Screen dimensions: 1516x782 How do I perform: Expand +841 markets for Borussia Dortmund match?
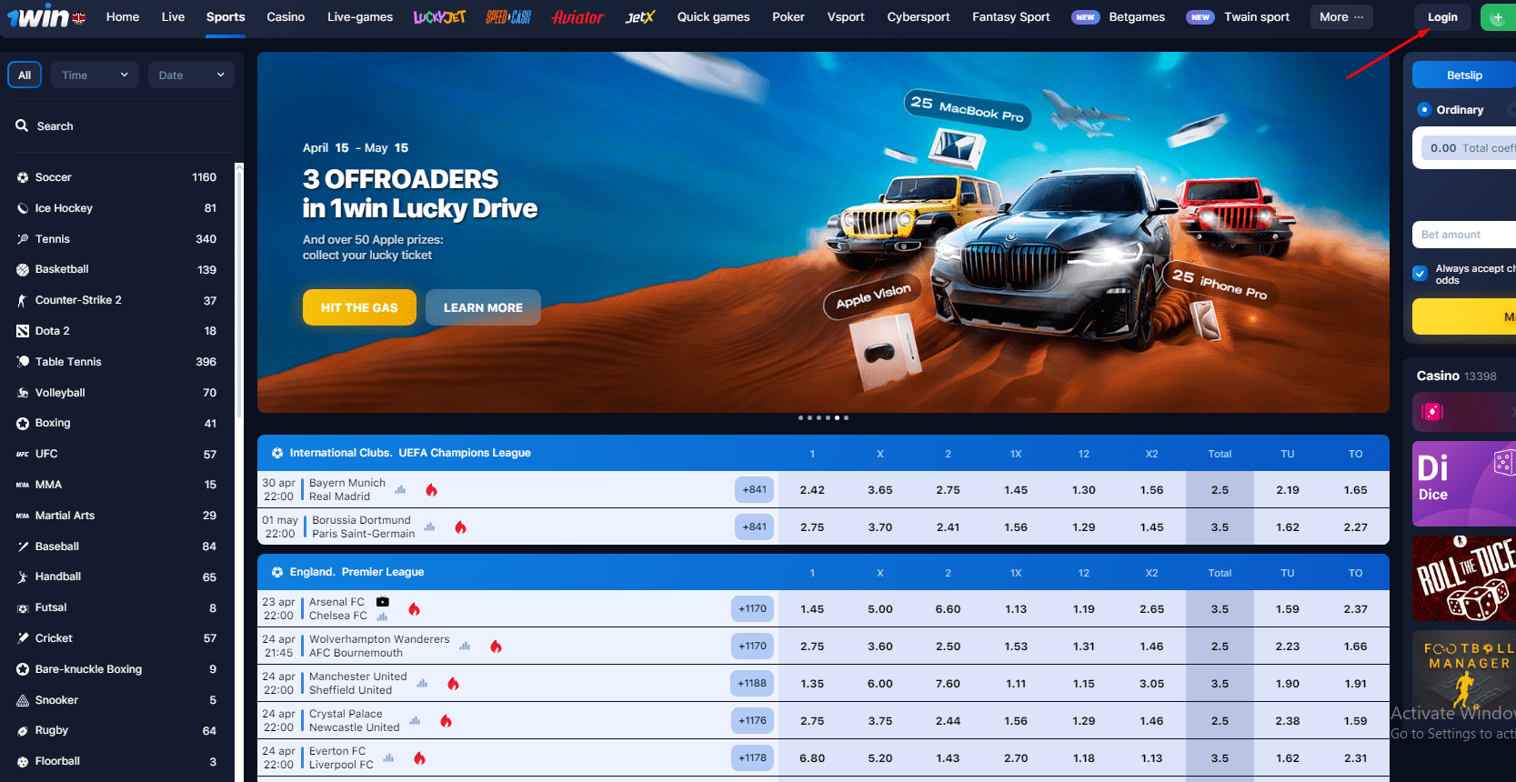pyautogui.click(x=755, y=526)
